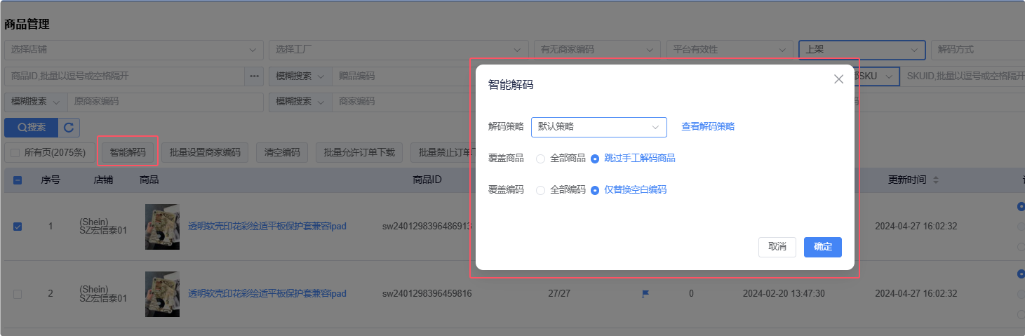This screenshot has height=336, width=1025.
Task: Select 仅替换空白编码 radio option
Action: (x=595, y=190)
